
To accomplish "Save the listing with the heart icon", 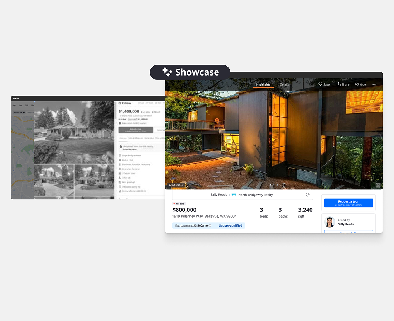I will point(321,84).
